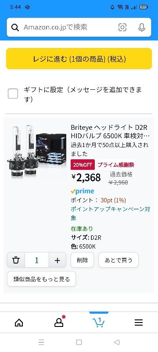The height and width of the screenshot is (352, 158).
Task: Open ポイントアップキャンペーン対象 link
Action: click(110, 213)
